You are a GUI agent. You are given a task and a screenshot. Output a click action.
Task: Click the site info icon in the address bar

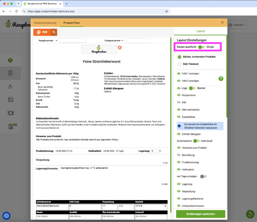click(24, 11)
